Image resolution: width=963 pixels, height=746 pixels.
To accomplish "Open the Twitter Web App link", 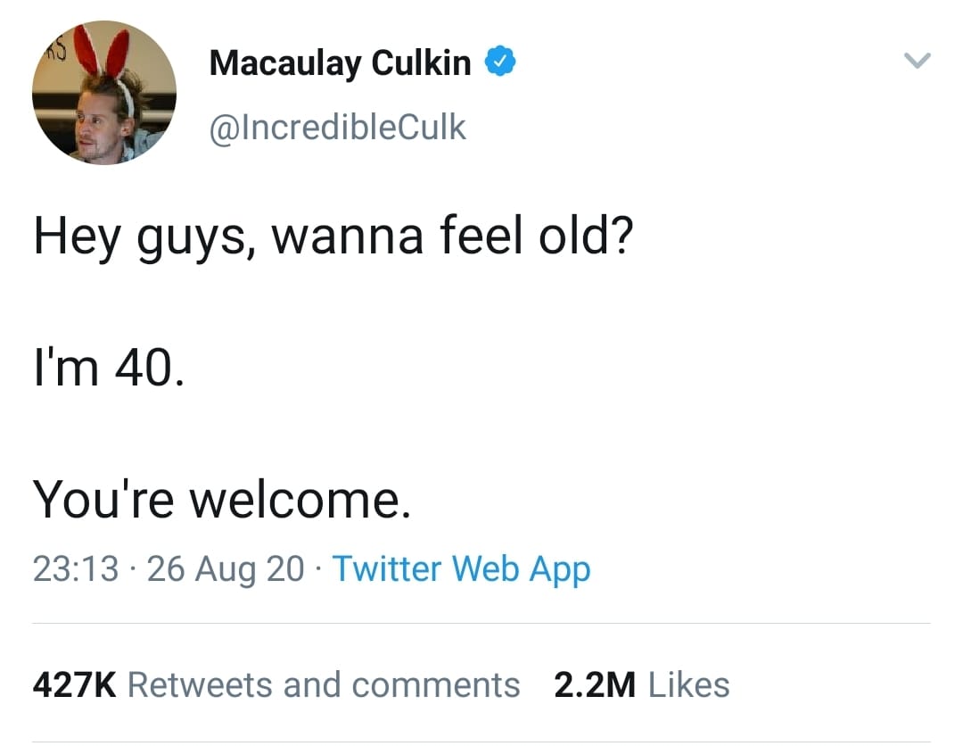I will [460, 568].
